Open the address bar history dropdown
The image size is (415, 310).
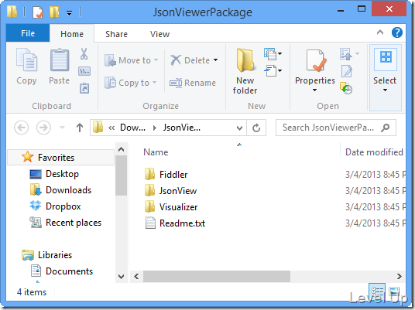239,128
